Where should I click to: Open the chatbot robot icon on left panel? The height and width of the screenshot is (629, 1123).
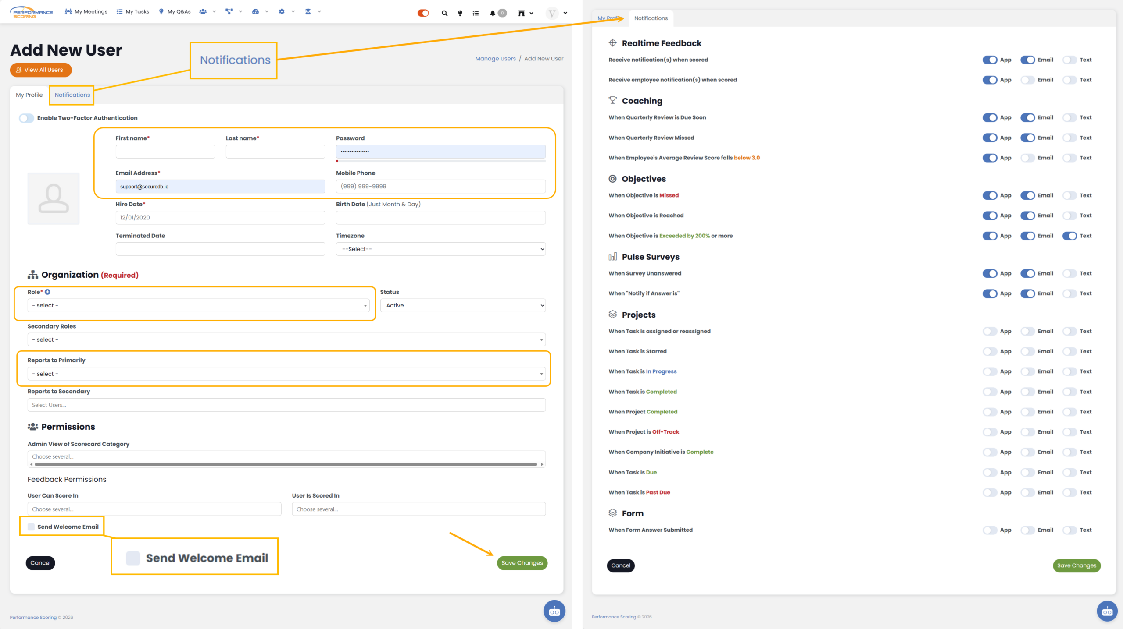pyautogui.click(x=554, y=611)
